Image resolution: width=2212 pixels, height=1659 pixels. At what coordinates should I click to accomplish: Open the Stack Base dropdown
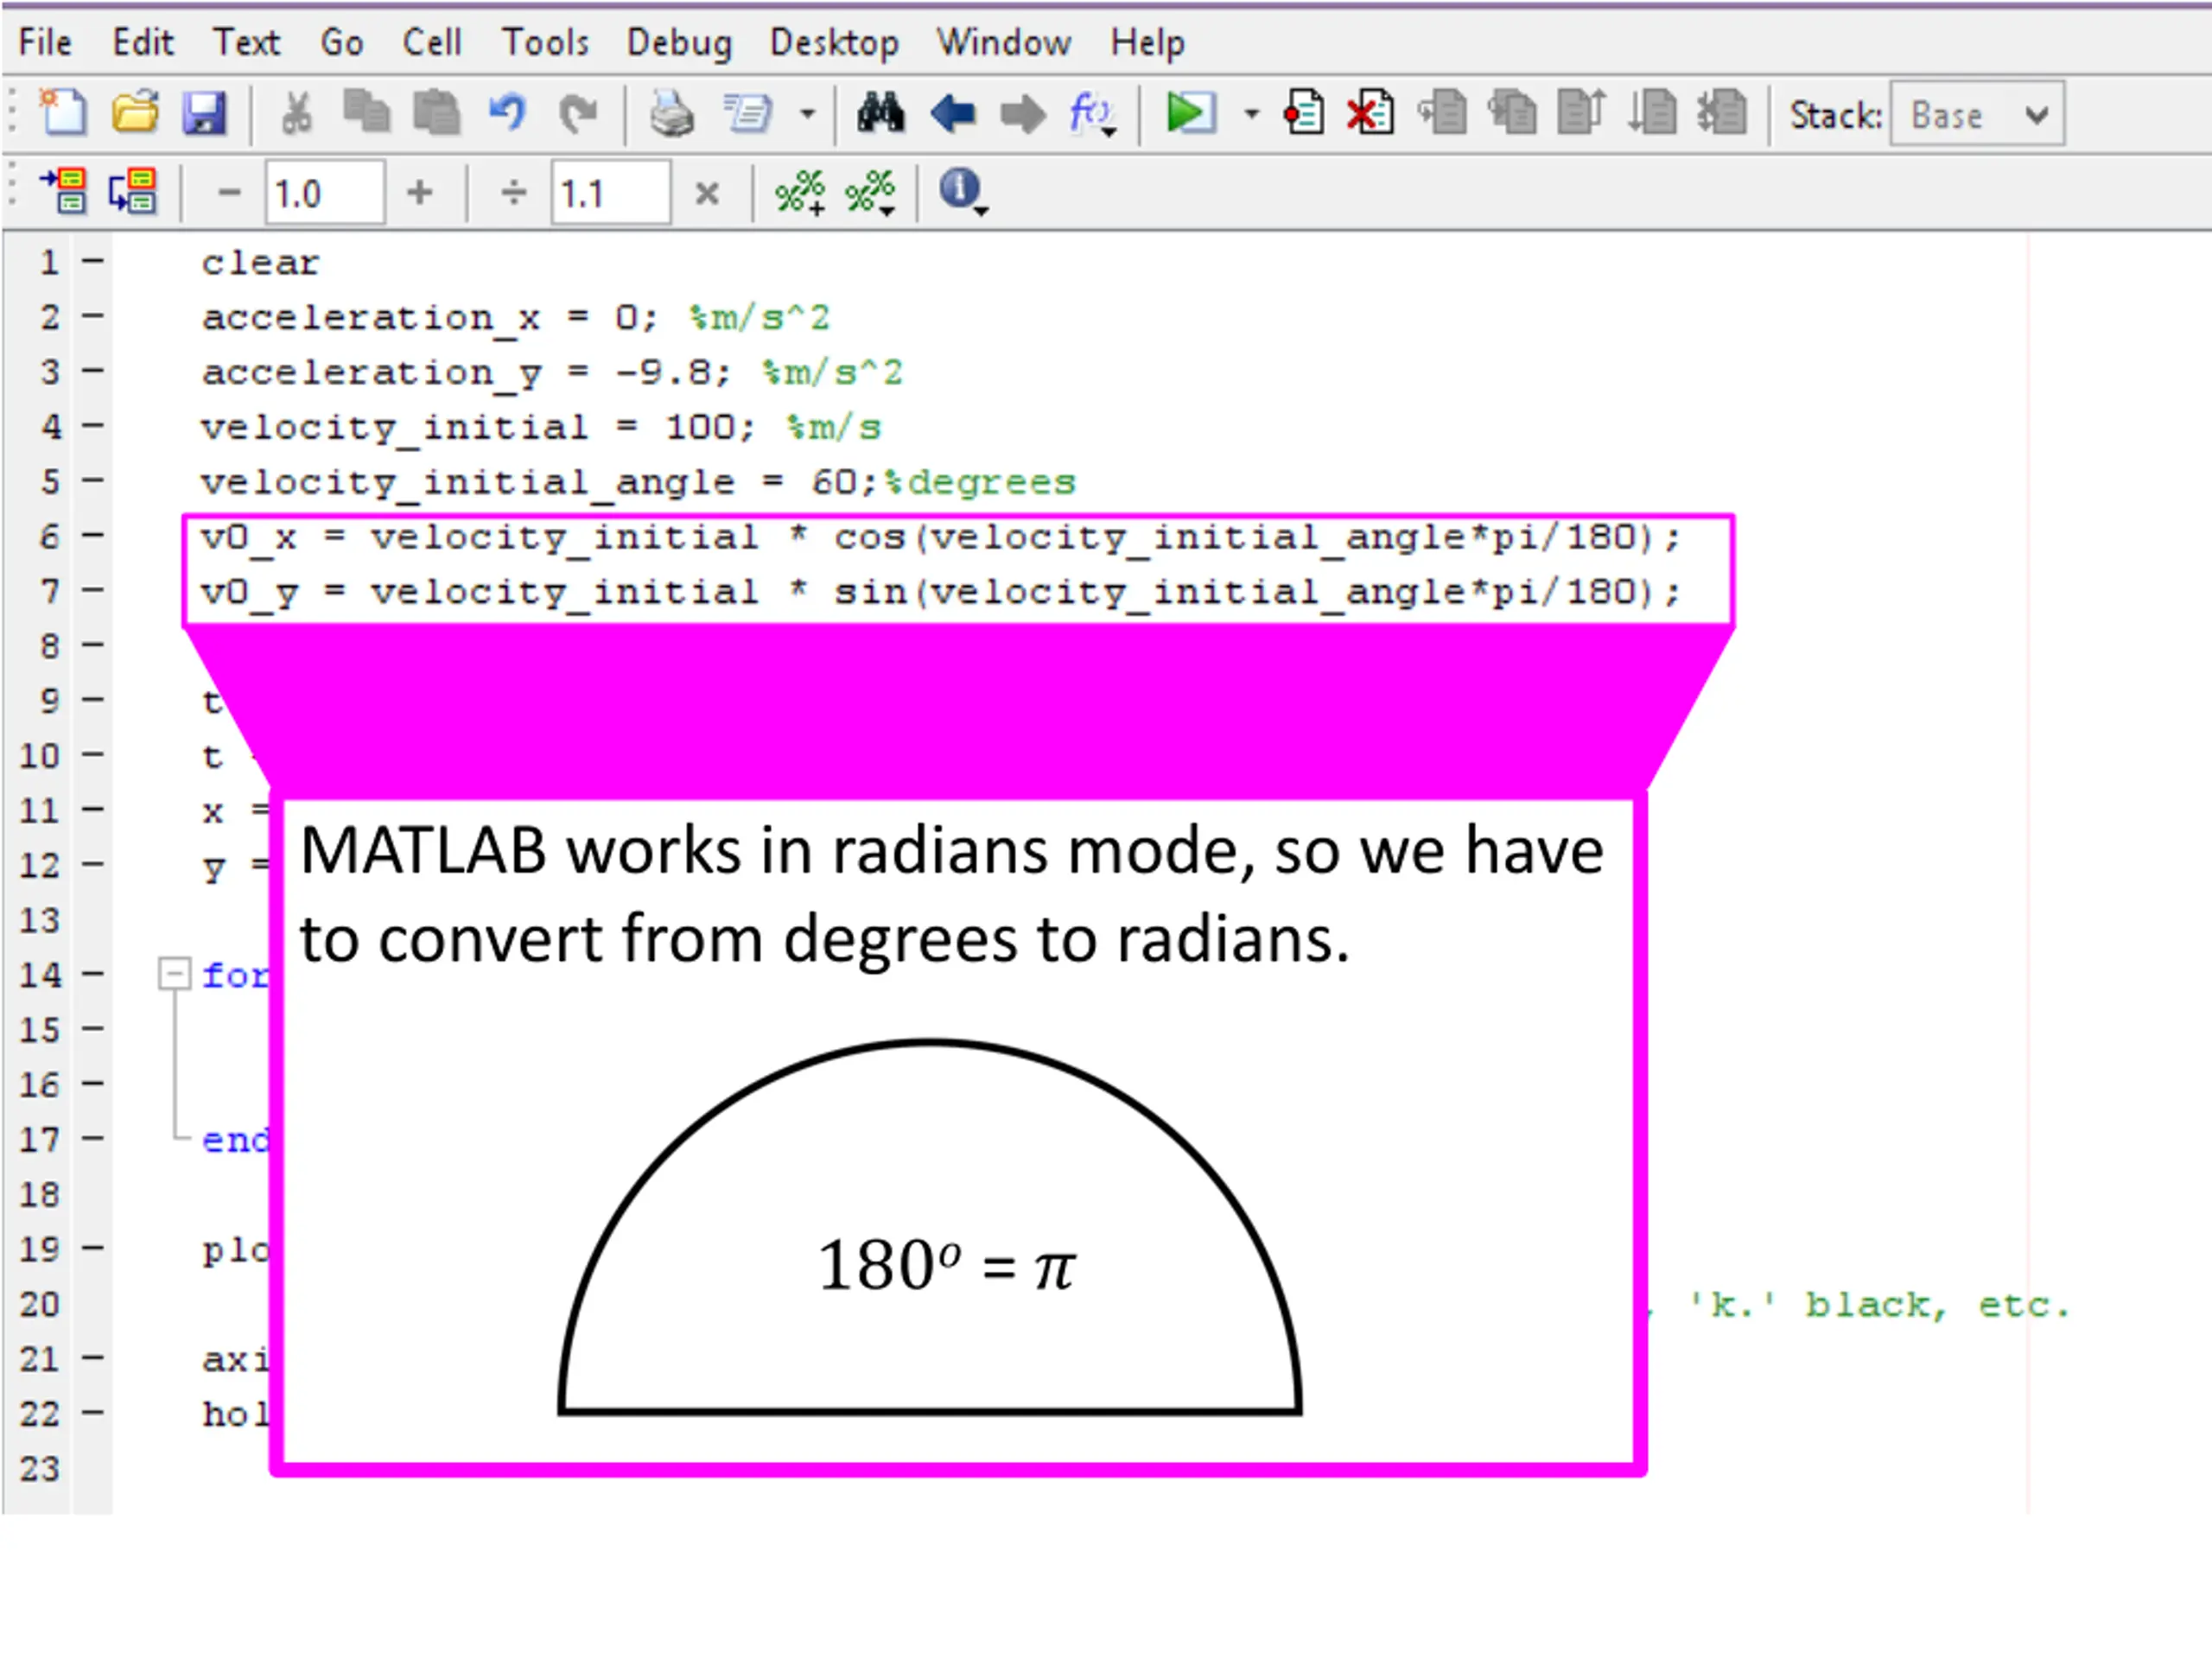pyautogui.click(x=1977, y=114)
